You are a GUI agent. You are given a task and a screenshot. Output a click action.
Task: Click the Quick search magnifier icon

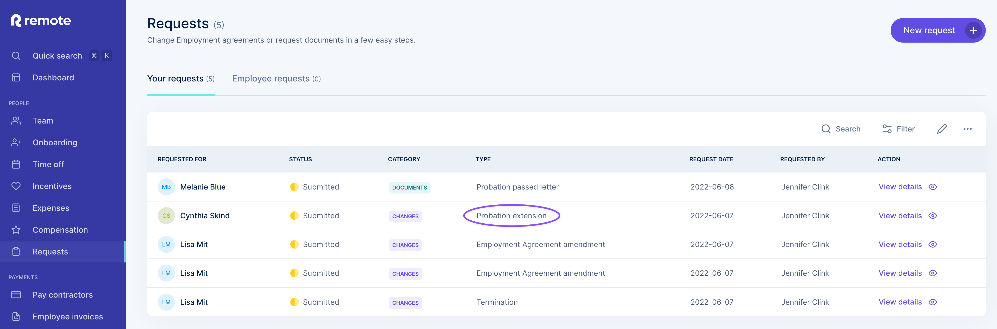tap(16, 56)
